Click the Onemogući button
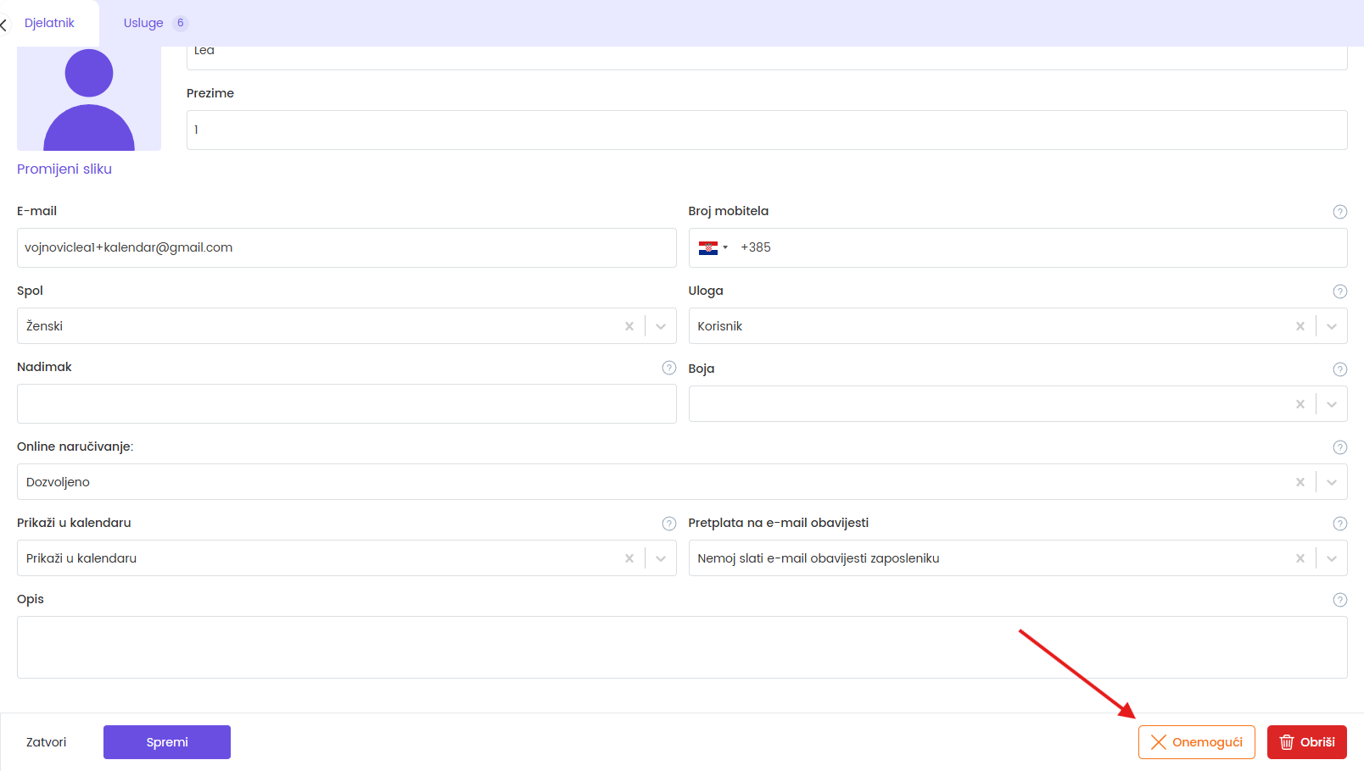The height and width of the screenshot is (771, 1364). tap(1196, 742)
